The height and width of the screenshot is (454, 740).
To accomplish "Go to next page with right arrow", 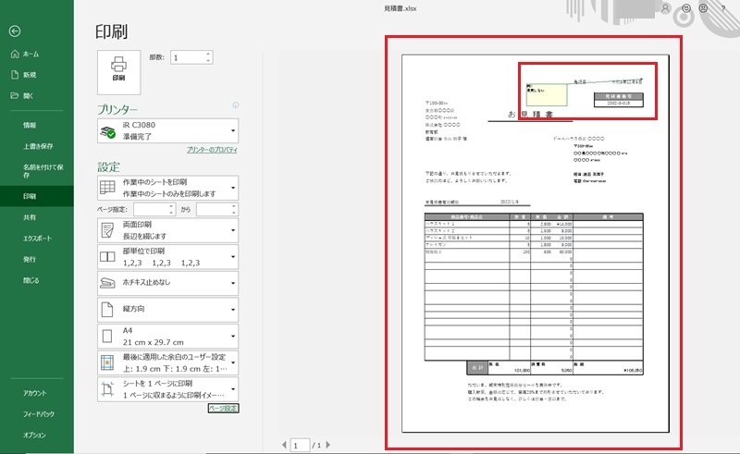I will [x=330, y=445].
